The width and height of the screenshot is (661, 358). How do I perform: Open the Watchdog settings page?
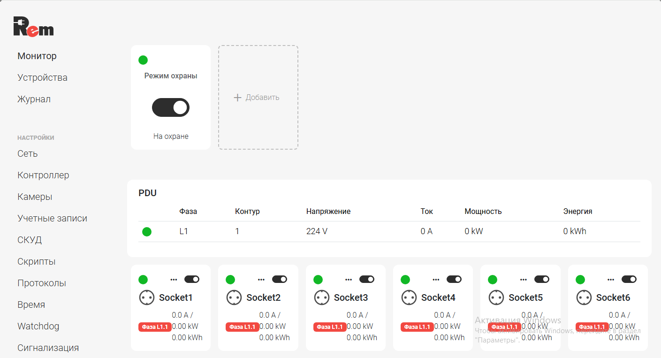click(38, 326)
